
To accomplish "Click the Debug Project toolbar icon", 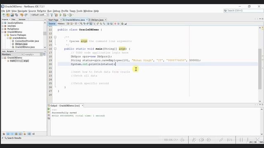I will tap(65, 15).
